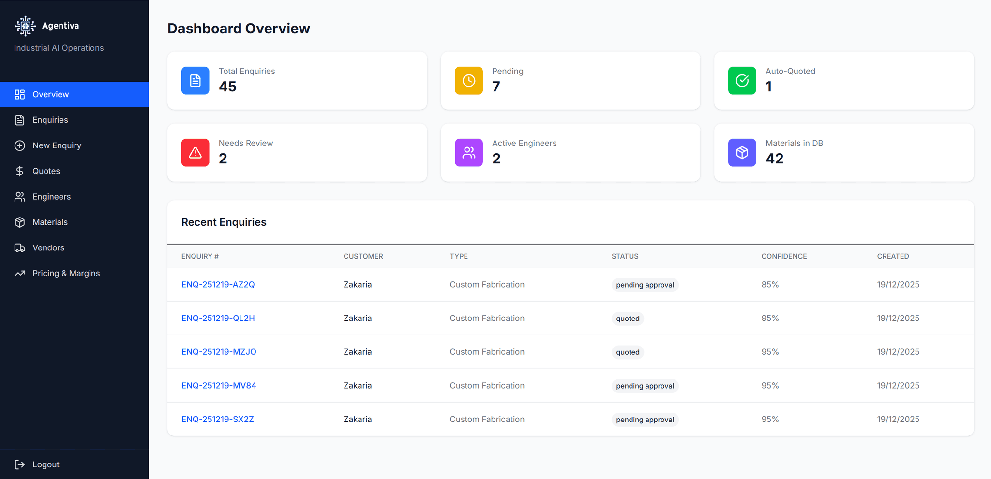
Task: Click the Logout arrow icon
Action: coord(19,464)
